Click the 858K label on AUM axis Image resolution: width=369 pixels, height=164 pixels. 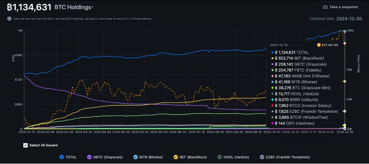pyautogui.click(x=18, y=55)
